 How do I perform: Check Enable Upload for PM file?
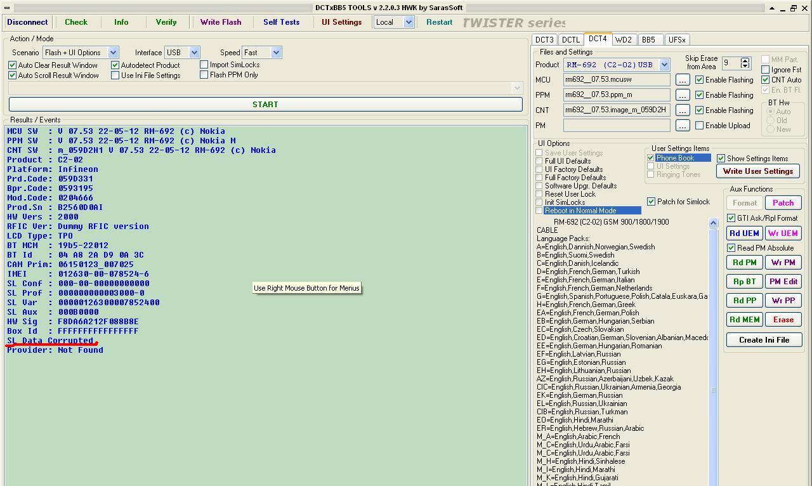[x=700, y=126]
